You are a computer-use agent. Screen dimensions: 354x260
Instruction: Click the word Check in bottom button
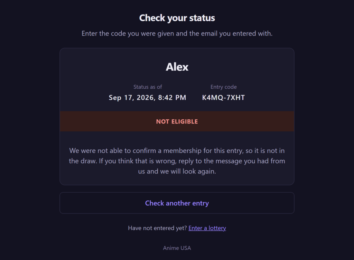pyautogui.click(x=155, y=203)
